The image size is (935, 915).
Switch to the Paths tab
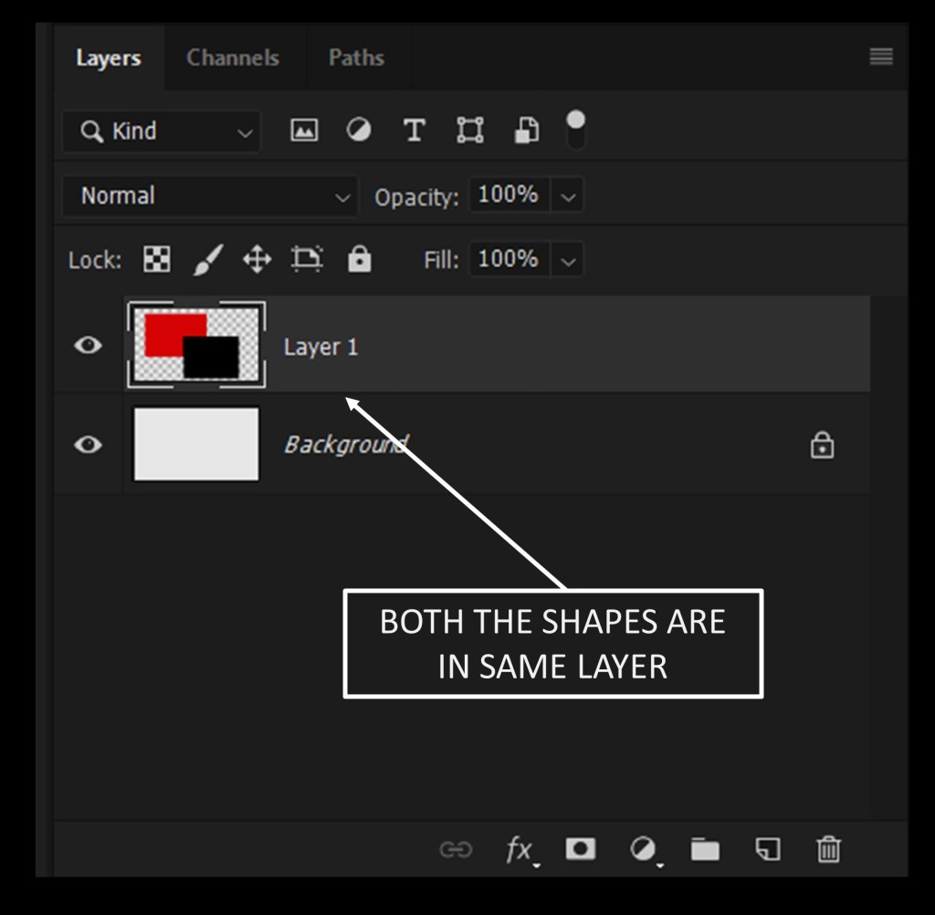click(356, 58)
